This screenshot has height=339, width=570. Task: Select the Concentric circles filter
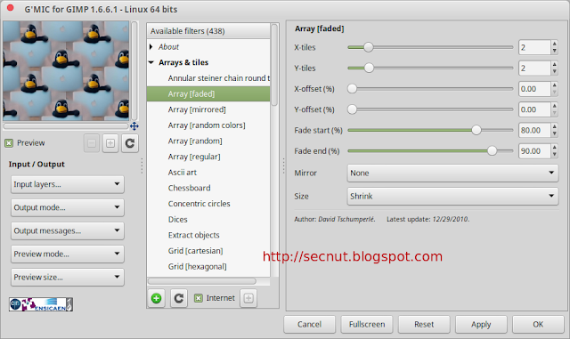[x=208, y=204]
